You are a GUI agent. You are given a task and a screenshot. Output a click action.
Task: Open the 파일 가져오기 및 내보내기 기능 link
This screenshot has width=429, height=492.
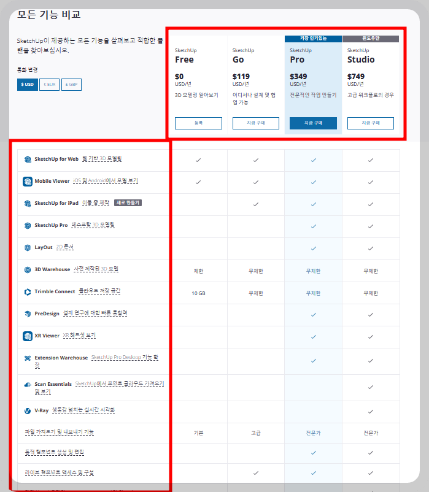point(60,432)
